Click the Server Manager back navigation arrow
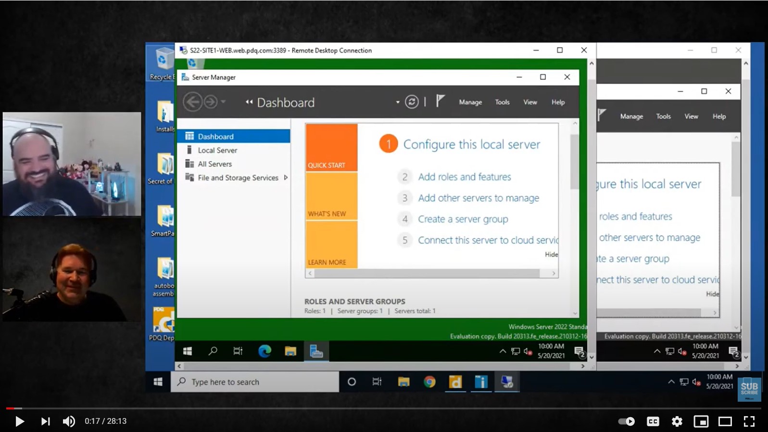 coord(193,102)
